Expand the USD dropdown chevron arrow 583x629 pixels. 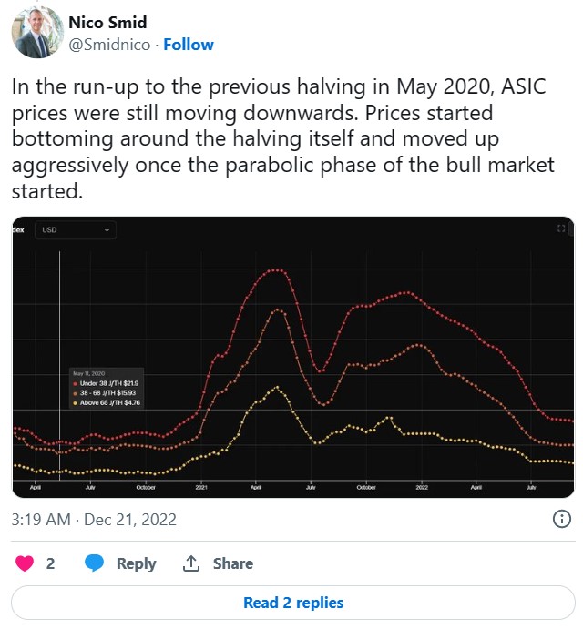107,230
